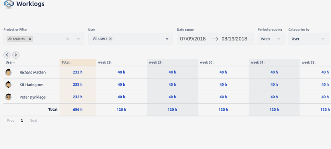Expand the Project or Filter dropdown

tap(78, 39)
